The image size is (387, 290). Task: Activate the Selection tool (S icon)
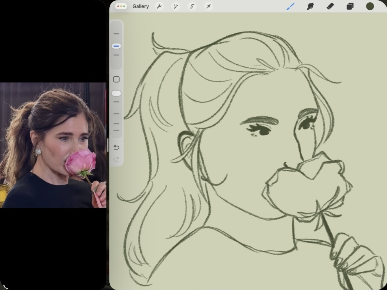(x=192, y=6)
